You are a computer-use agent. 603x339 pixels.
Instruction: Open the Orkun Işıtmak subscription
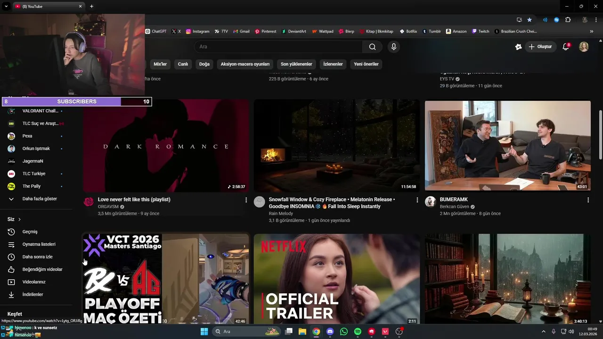[36, 149]
